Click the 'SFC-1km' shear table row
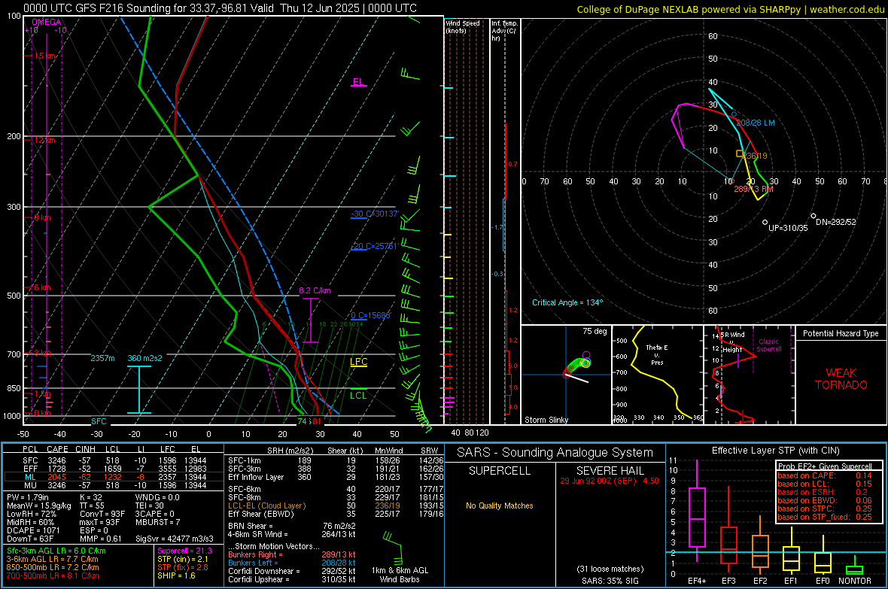The image size is (888, 589). (x=336, y=460)
